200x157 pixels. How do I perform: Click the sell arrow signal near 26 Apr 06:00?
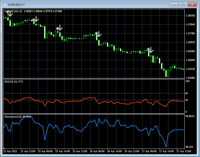pyautogui.click(x=99, y=34)
